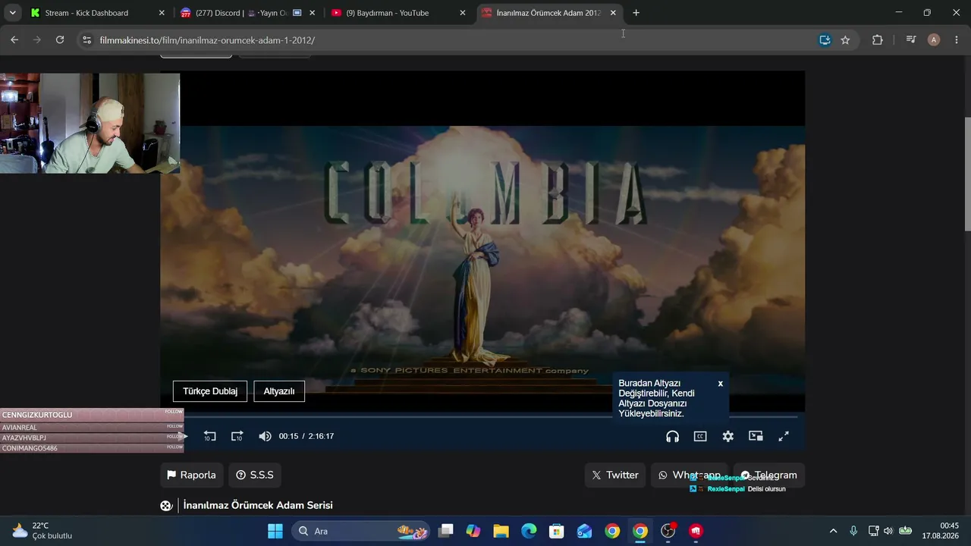Image resolution: width=971 pixels, height=546 pixels.
Task: View site information for filmmakinesi.to
Action: click(x=86, y=39)
